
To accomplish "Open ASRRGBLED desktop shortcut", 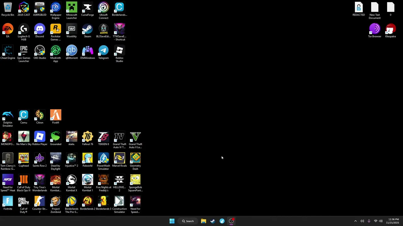I will click(x=40, y=9).
